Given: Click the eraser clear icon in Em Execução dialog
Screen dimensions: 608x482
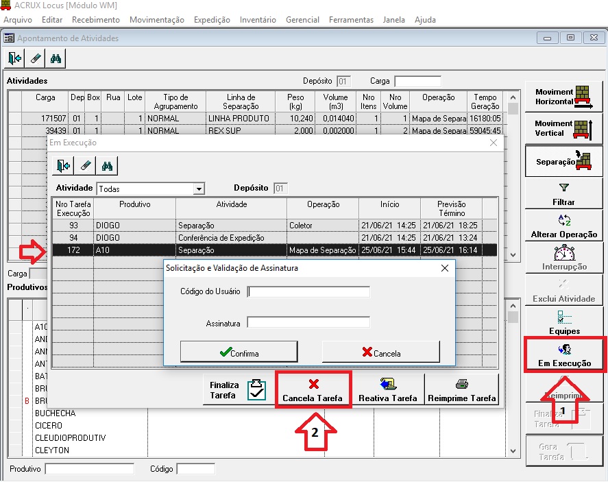Looking at the screenshot, I should click(85, 165).
